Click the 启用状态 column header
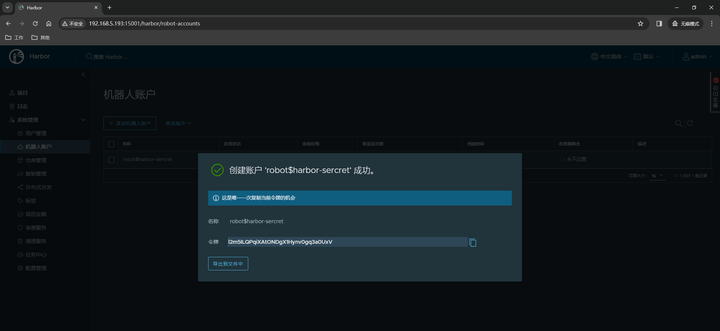 tap(232, 144)
